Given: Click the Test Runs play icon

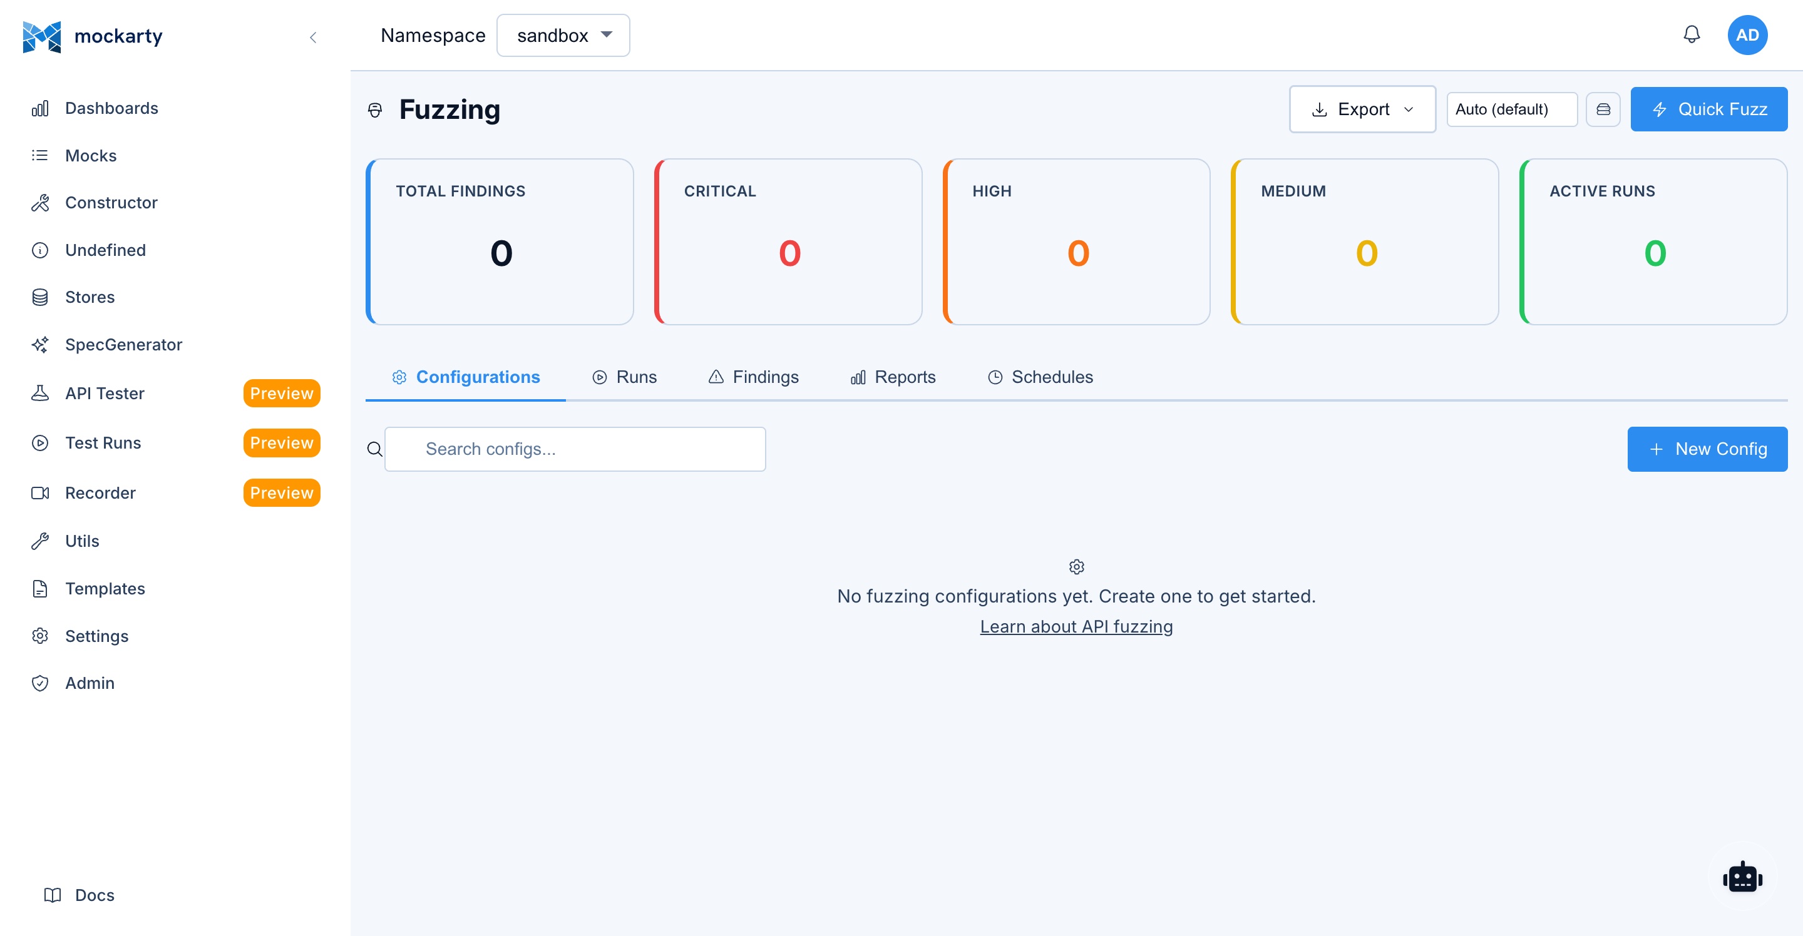Looking at the screenshot, I should click(x=40, y=443).
